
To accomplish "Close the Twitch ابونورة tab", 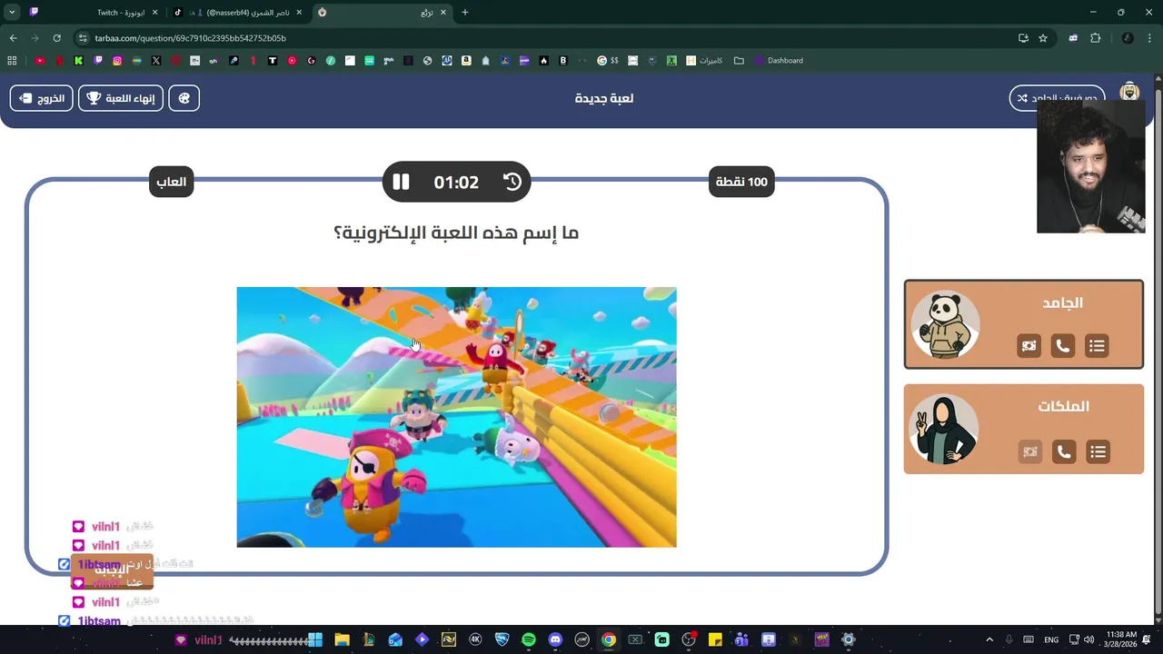I will (155, 13).
